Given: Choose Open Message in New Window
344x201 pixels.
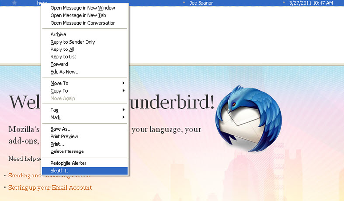Looking at the screenshot, I should [x=85, y=8].
